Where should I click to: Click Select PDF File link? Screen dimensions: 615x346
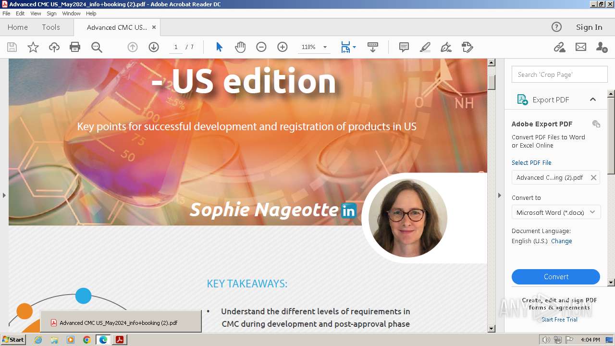click(x=531, y=162)
